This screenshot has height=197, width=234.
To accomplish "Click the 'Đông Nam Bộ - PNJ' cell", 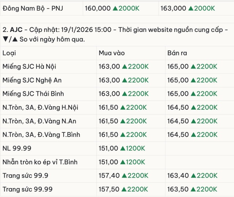I will pos(33,8).
